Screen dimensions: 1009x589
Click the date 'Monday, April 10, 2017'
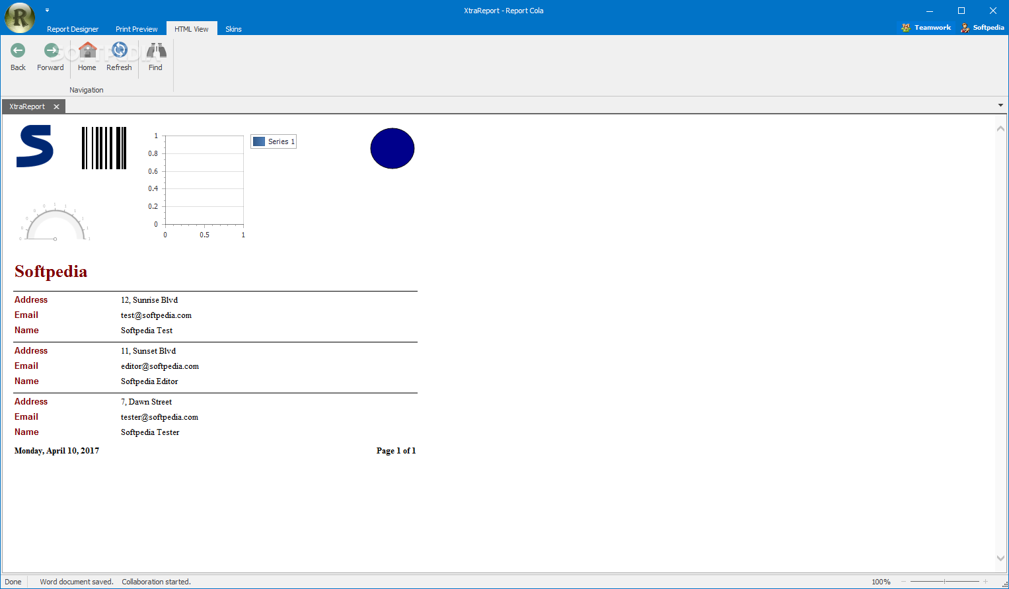click(x=57, y=451)
